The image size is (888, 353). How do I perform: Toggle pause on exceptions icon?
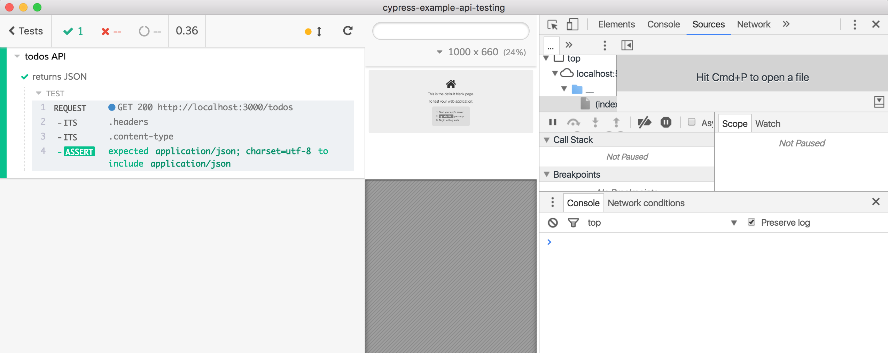(x=666, y=122)
